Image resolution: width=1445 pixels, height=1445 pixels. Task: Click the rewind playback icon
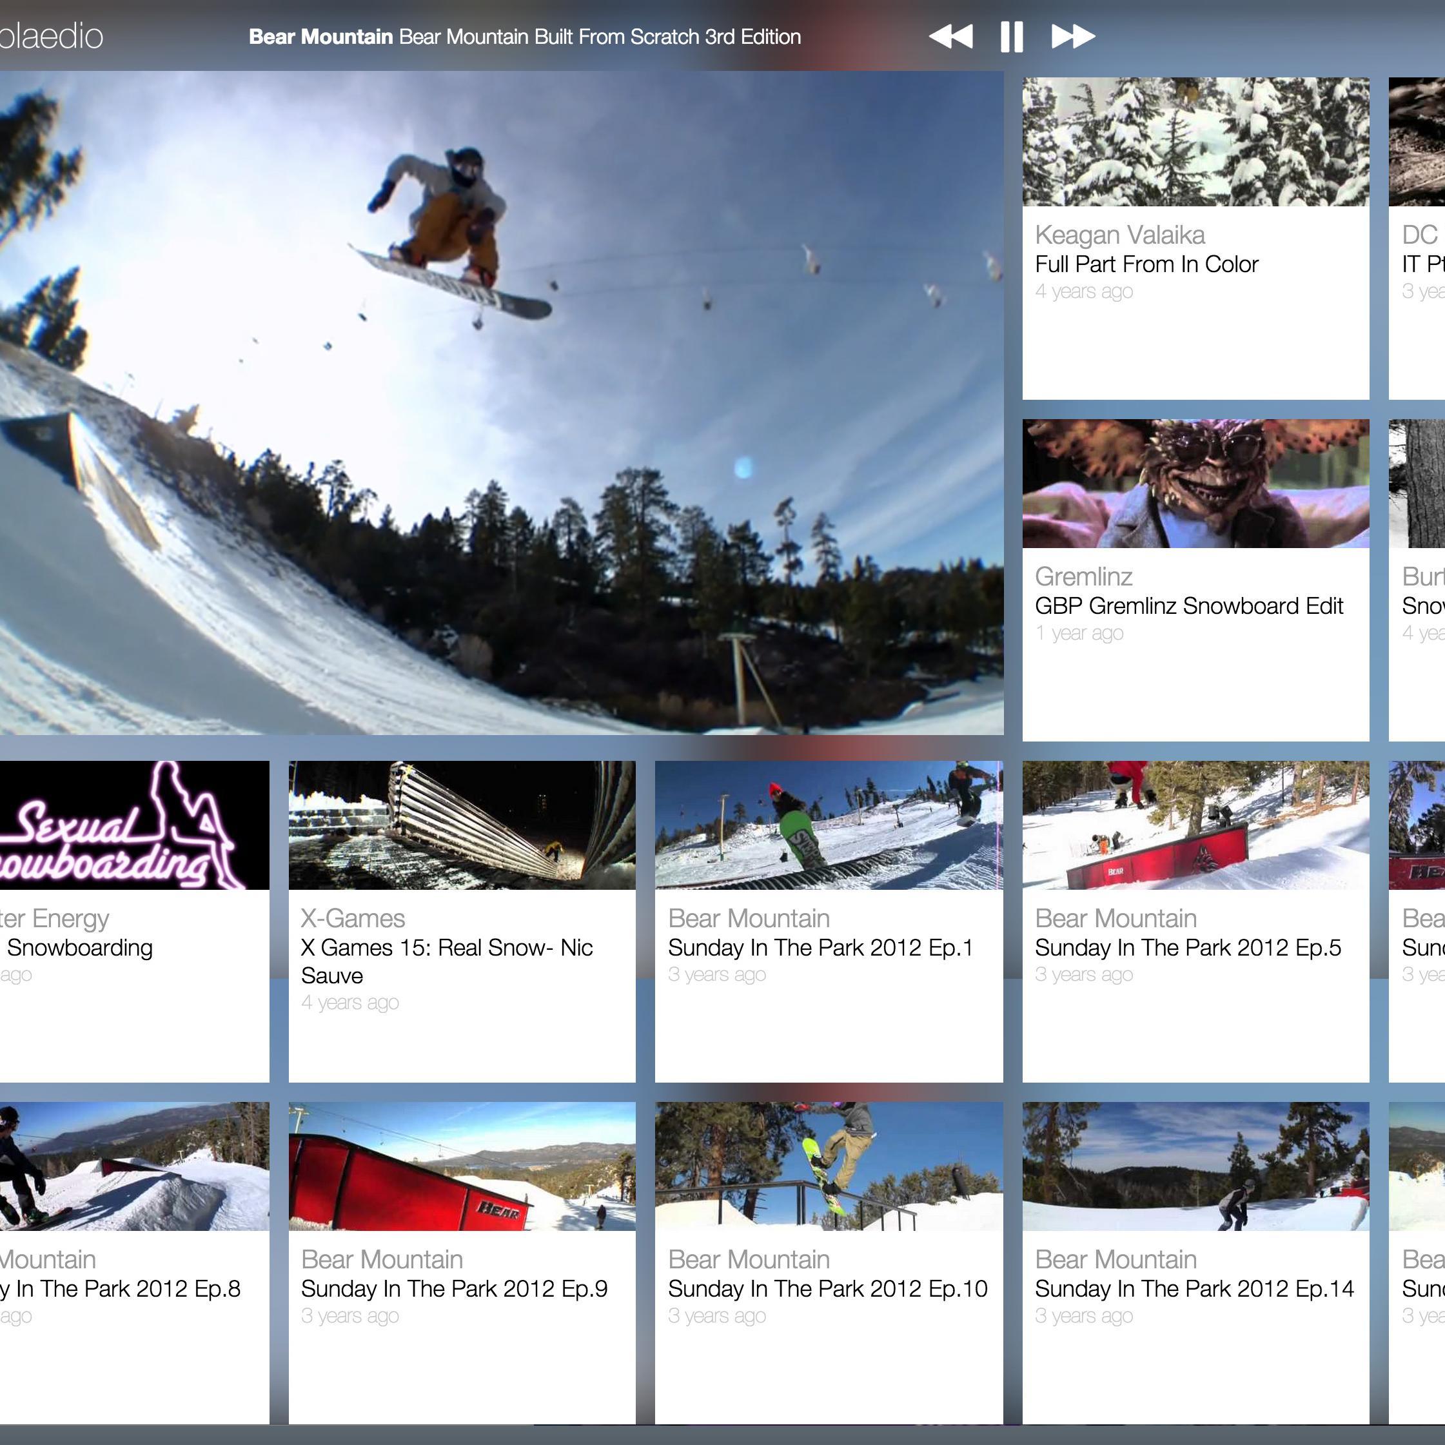[x=950, y=36]
